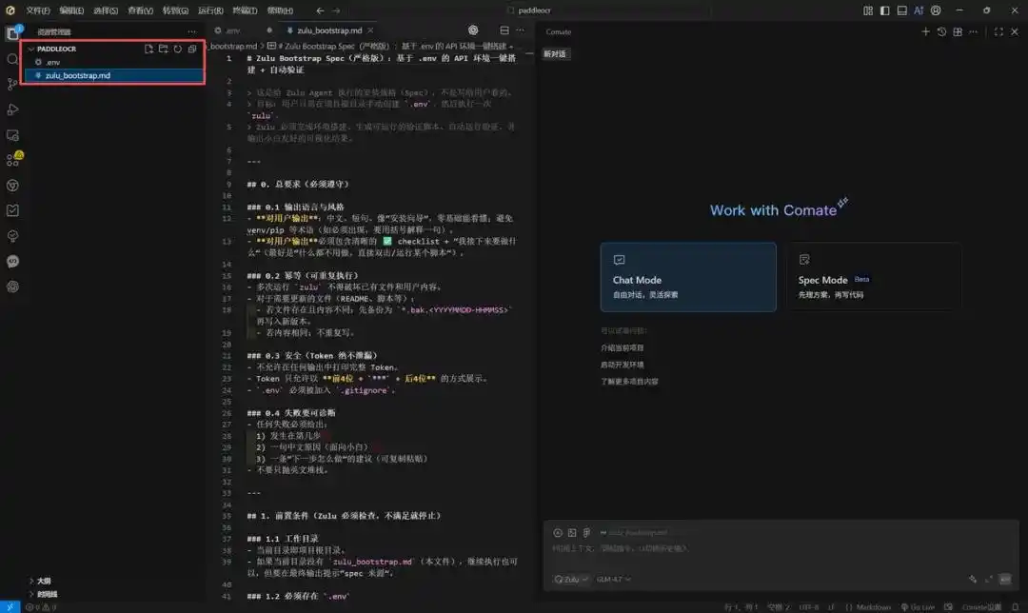The height and width of the screenshot is (613, 1028).
Task: Click the New File icon in PADDLEOCR header
Action: pos(148,49)
